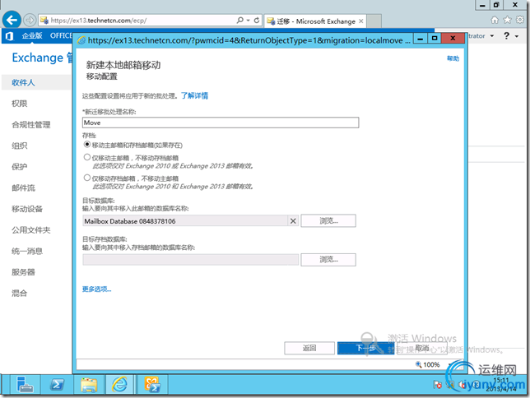Image resolution: width=530 pixels, height=398 pixels.
Task: Open the browser tools gear icon
Action: coord(520,20)
